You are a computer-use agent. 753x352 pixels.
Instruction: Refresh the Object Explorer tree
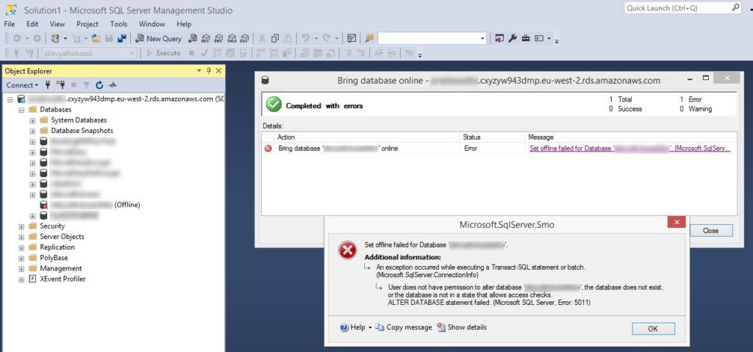(99, 85)
